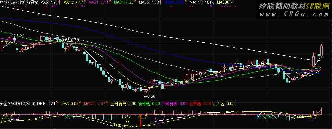Click the 9.23 high price marker
Viewport: 332px width, 129px height.
coord(20,36)
